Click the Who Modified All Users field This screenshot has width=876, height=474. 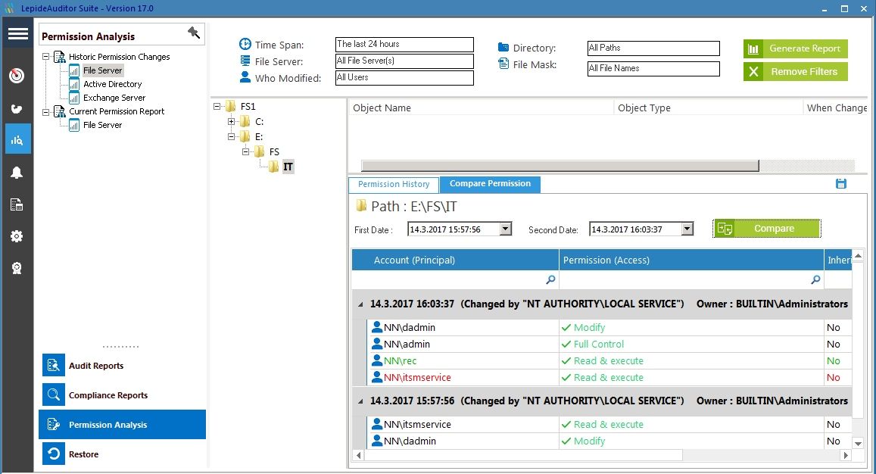[404, 78]
